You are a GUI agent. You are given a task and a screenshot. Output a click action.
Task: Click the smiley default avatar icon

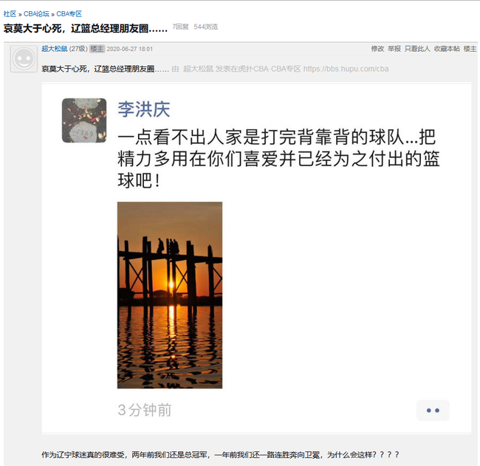coord(24,59)
